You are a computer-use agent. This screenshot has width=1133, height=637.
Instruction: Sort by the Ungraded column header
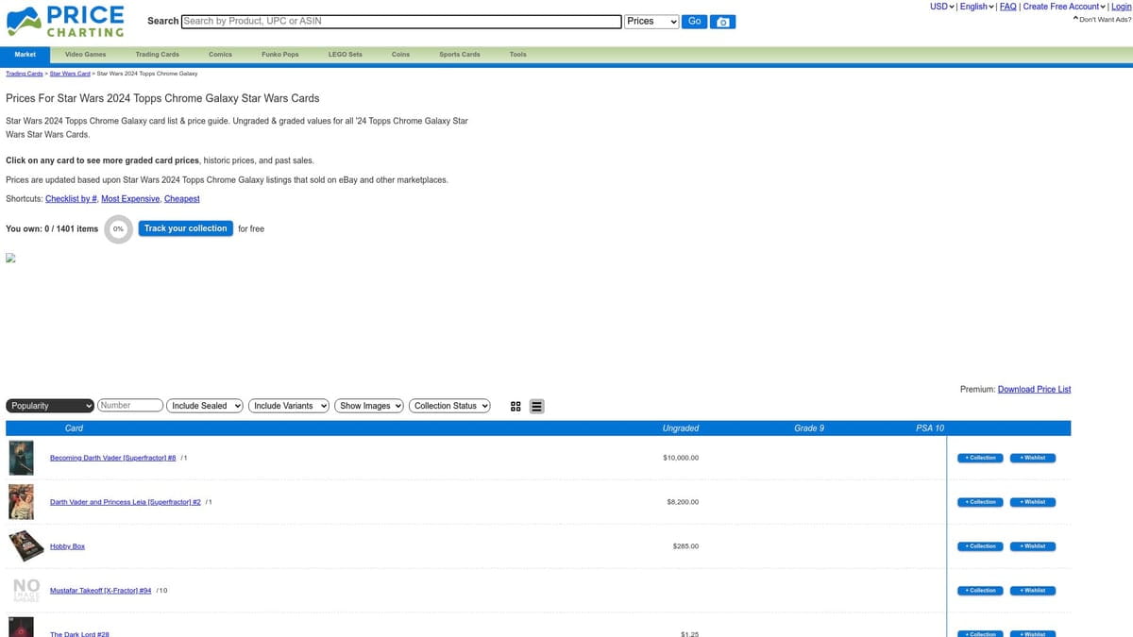click(x=681, y=428)
